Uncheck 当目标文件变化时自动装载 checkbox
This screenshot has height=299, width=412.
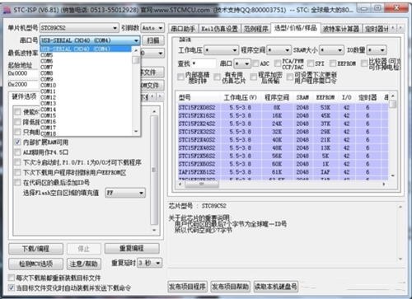click(x=12, y=287)
